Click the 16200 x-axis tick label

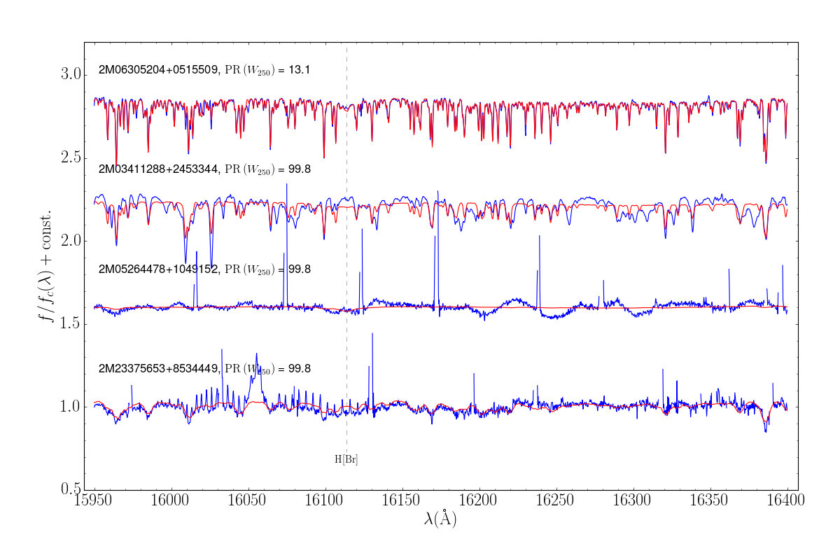coord(479,501)
